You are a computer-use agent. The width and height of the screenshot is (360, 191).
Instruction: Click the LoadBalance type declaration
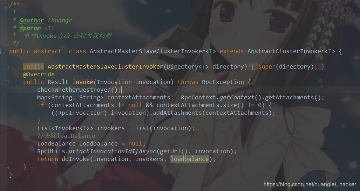[x=56, y=143]
